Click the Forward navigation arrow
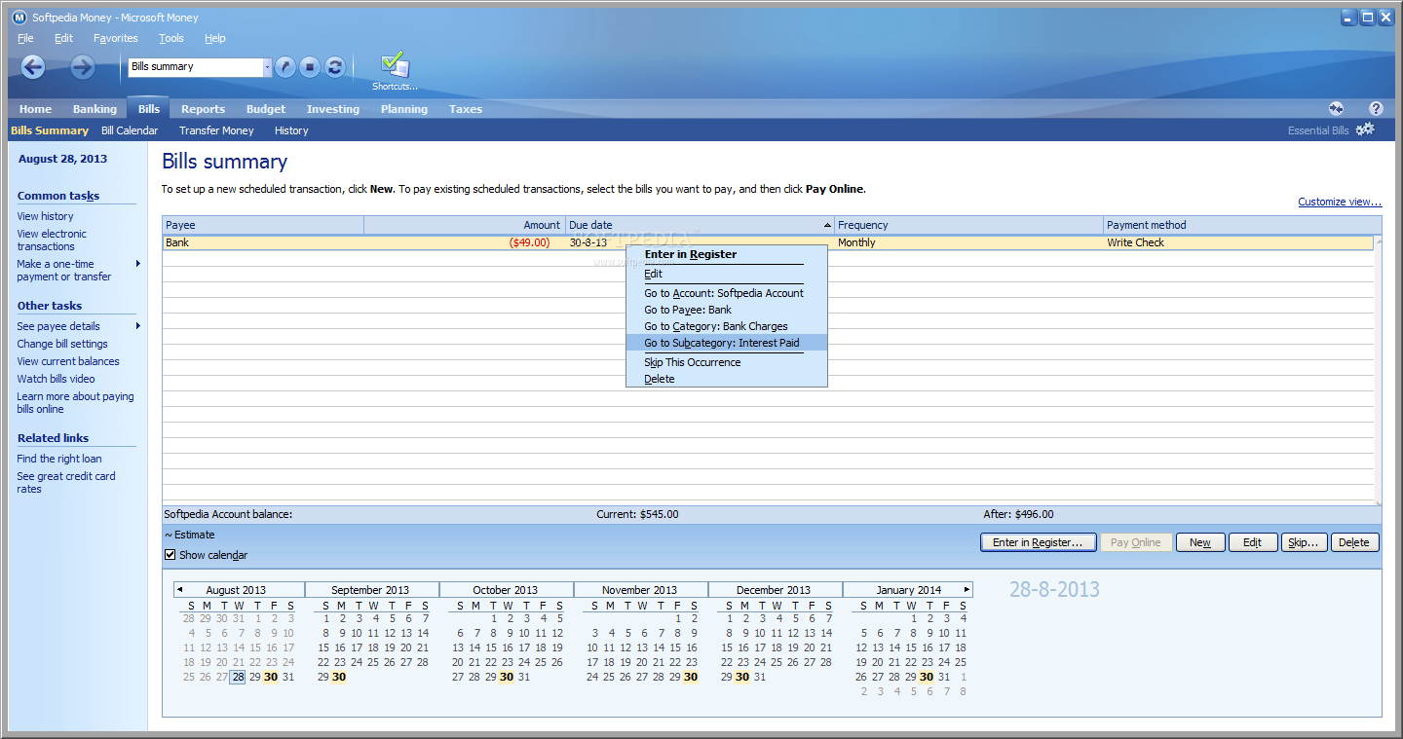Image resolution: width=1403 pixels, height=739 pixels. 82,67
